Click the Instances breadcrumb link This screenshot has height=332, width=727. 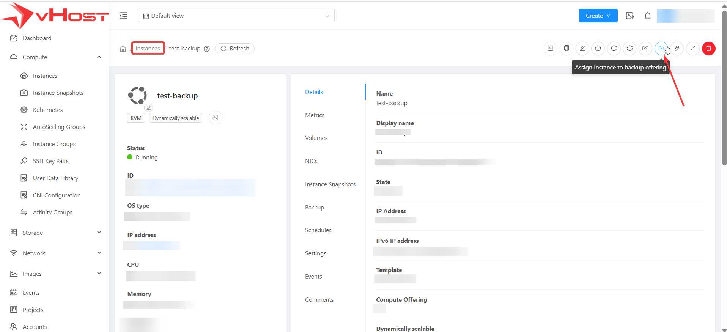tap(148, 49)
